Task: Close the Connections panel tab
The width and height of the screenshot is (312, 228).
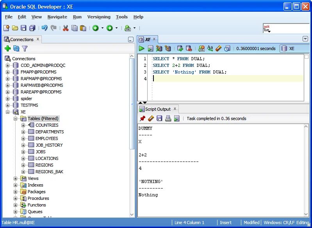Action: point(38,39)
